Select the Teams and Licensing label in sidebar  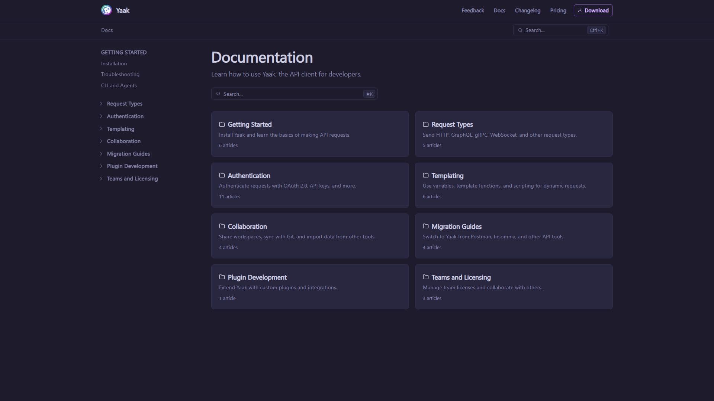pos(132,179)
